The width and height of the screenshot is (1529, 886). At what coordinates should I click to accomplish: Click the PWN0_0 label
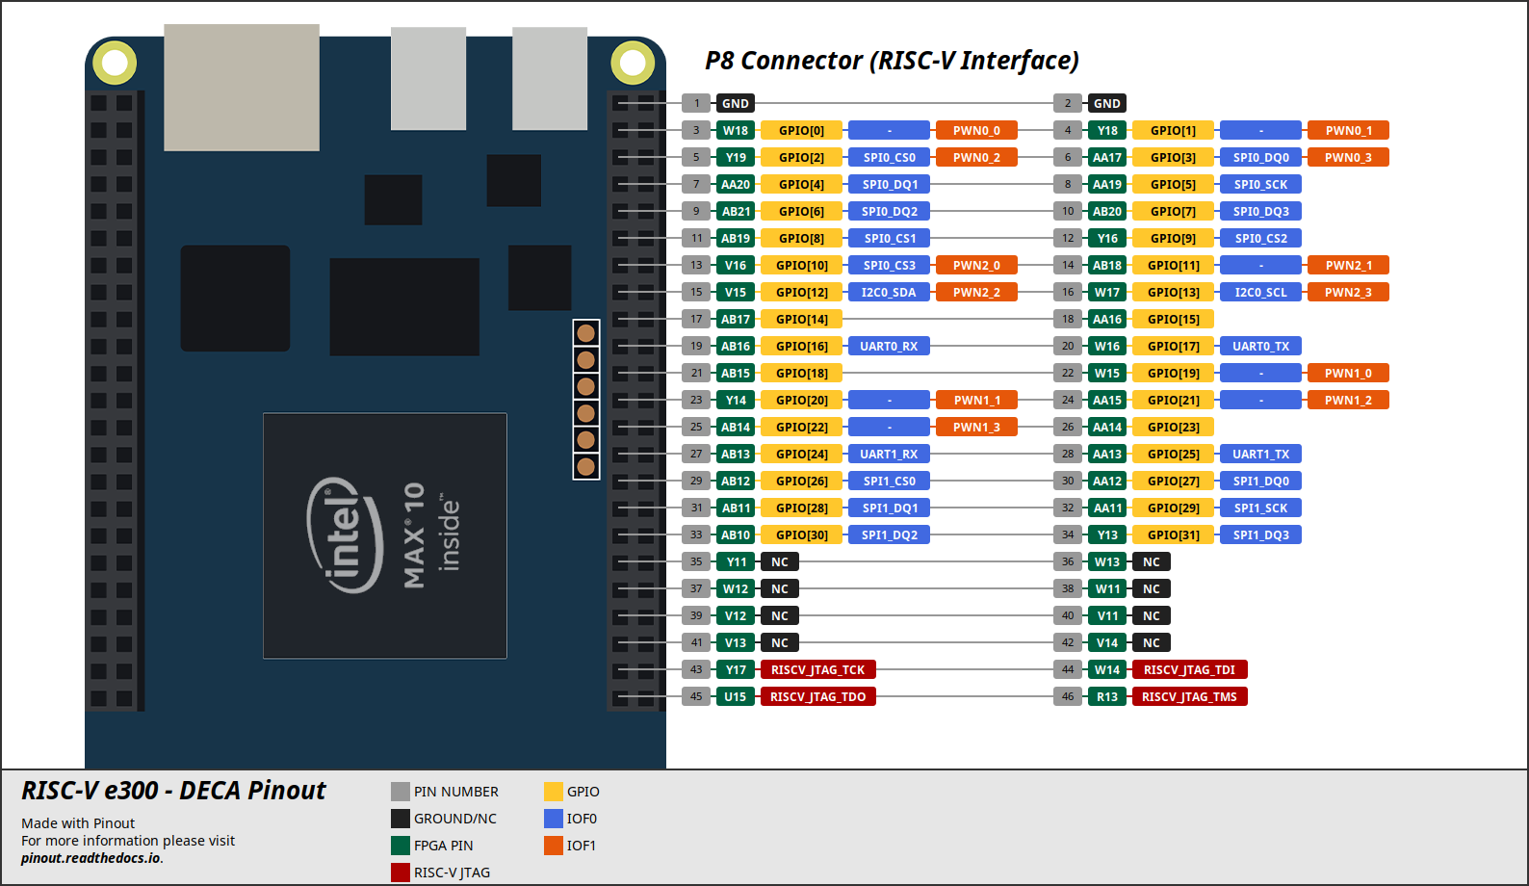pyautogui.click(x=976, y=130)
